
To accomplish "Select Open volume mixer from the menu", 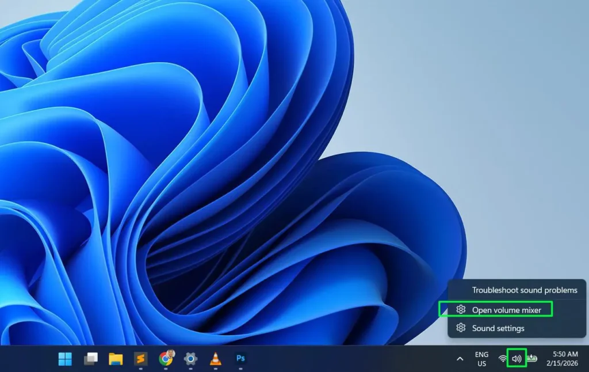I will click(505, 309).
